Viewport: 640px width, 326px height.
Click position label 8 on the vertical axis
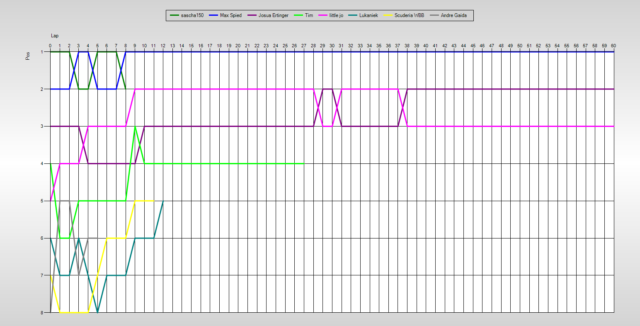tap(42, 312)
